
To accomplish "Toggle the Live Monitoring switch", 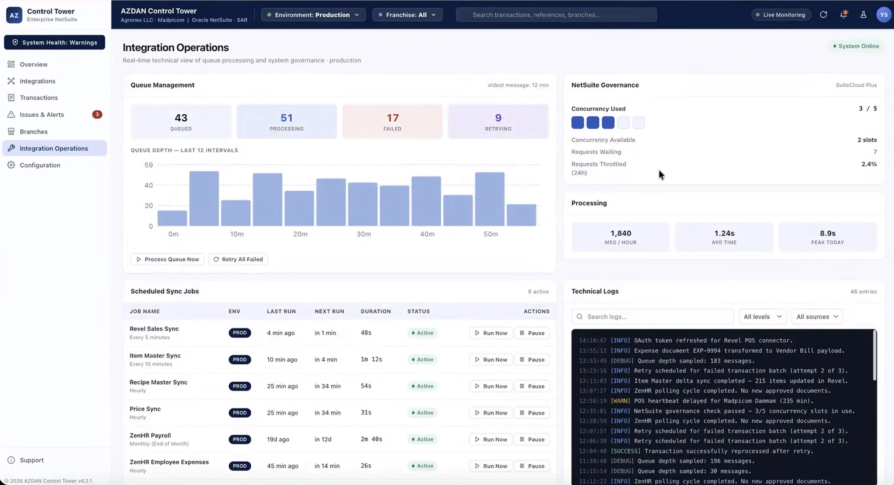I will (781, 15).
